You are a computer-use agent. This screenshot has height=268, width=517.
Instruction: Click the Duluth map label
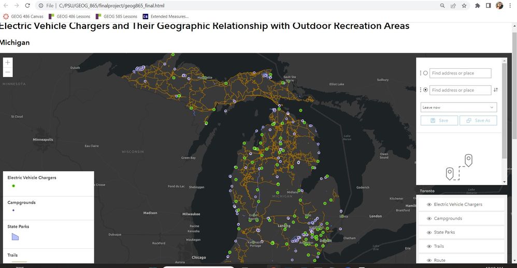75,68
